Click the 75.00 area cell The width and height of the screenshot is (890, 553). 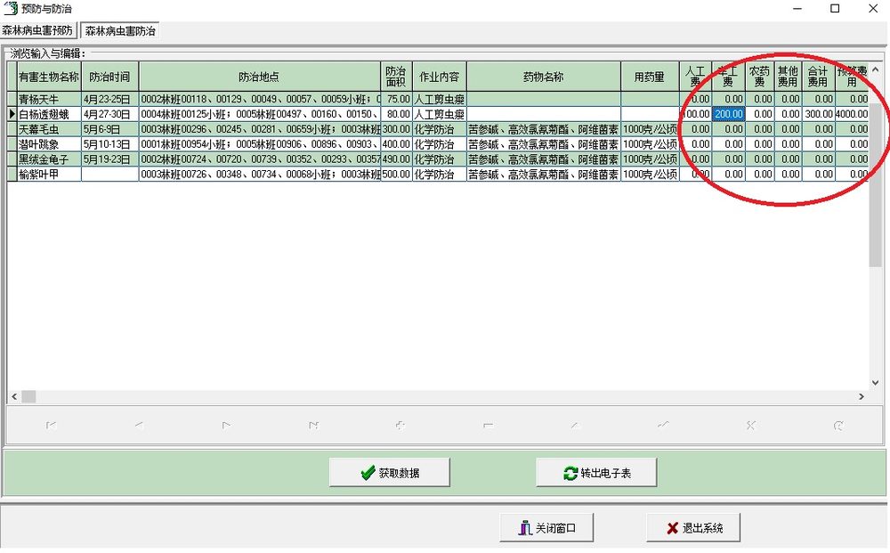pyautogui.click(x=397, y=100)
